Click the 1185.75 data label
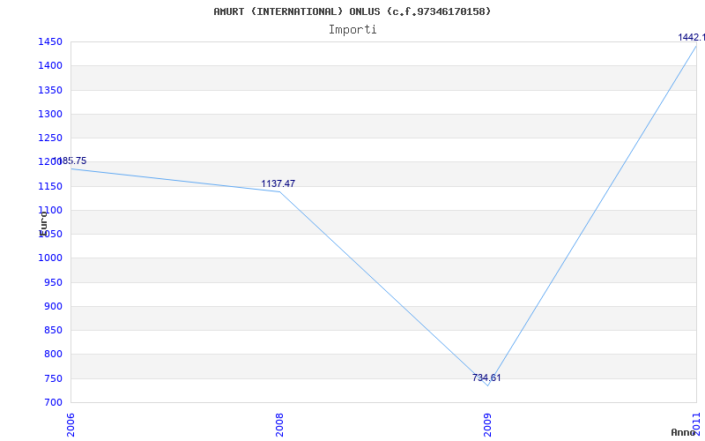The width and height of the screenshot is (705, 441). click(x=70, y=161)
